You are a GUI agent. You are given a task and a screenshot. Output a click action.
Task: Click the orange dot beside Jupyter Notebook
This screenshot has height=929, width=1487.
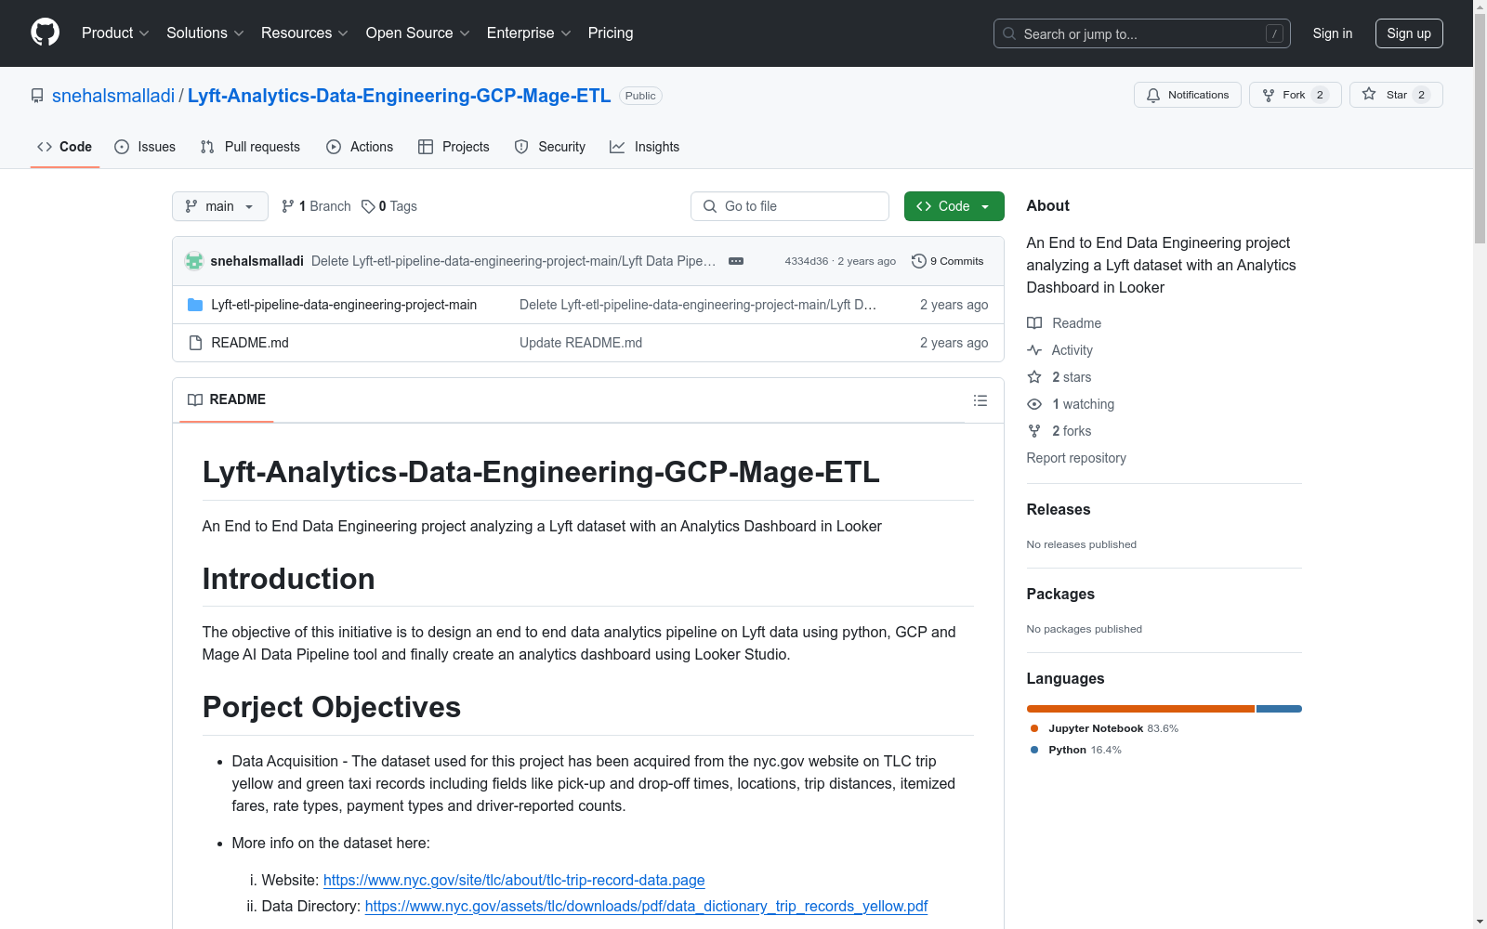click(1034, 728)
